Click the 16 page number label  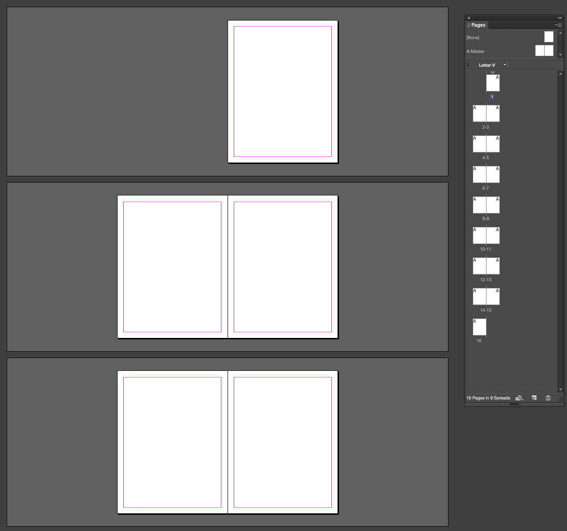[479, 341]
